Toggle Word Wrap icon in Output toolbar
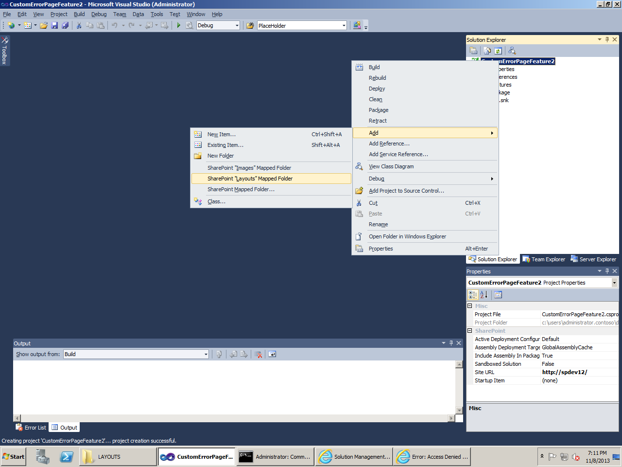 [x=272, y=354]
